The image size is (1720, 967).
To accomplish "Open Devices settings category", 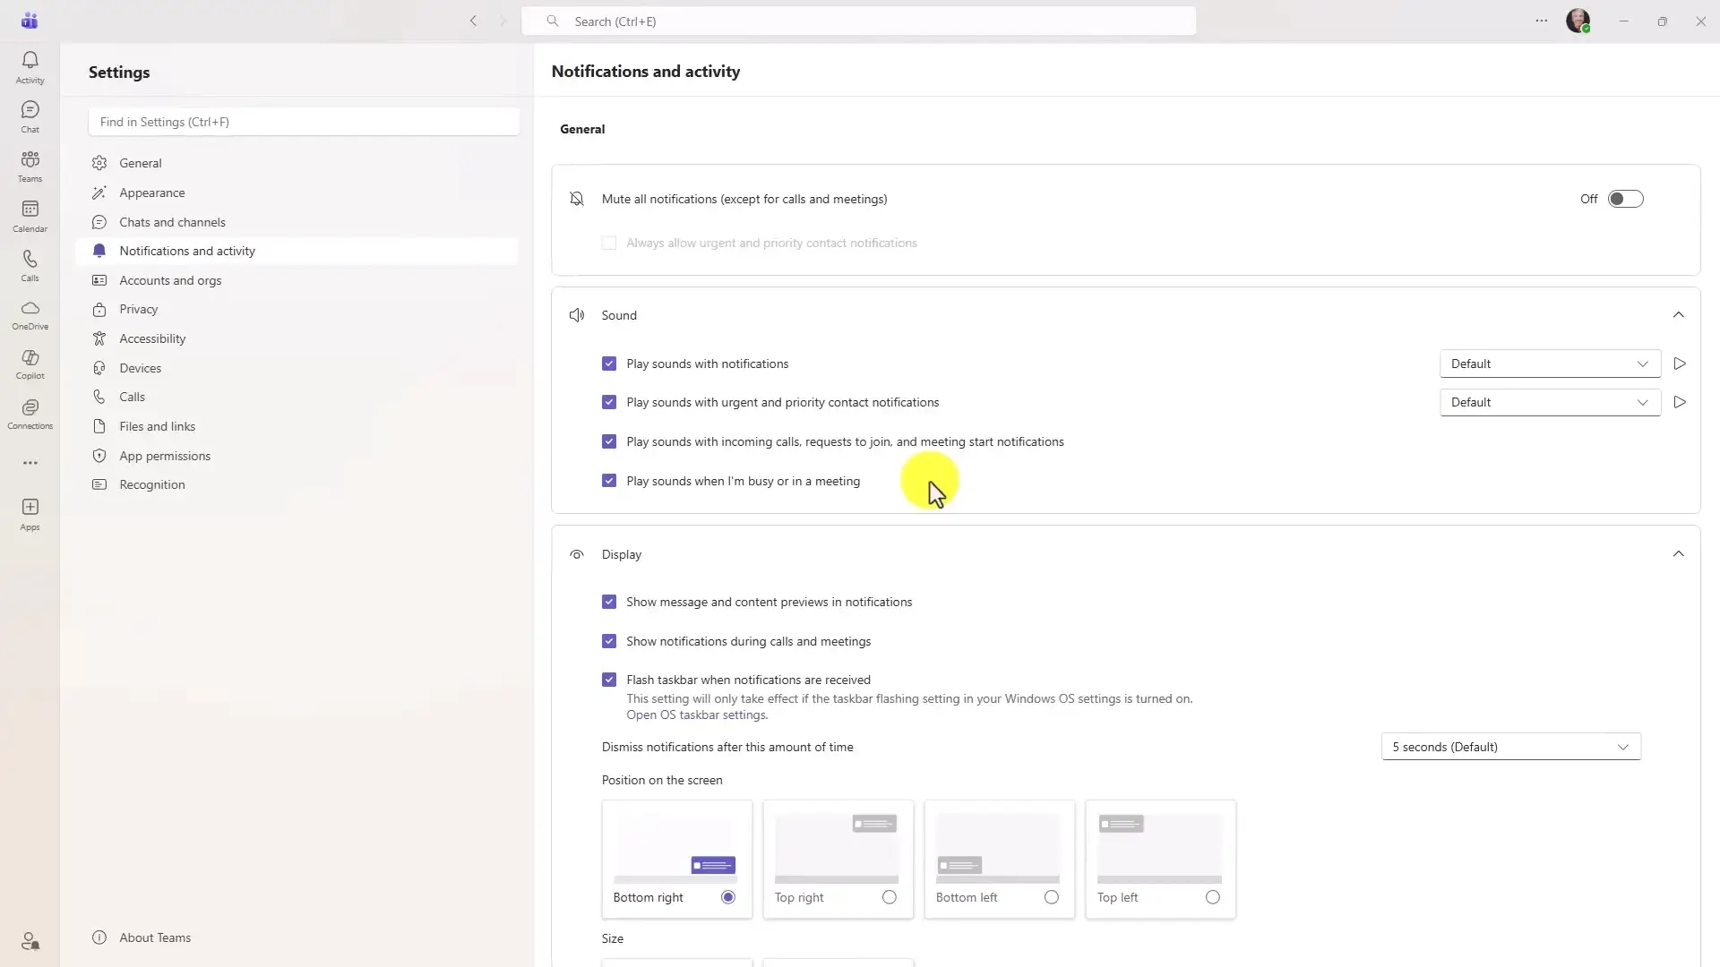I will [297, 368].
